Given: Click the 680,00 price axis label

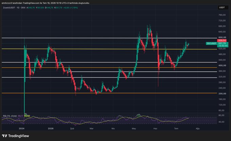Looking at the screenshot, I should [222, 26].
